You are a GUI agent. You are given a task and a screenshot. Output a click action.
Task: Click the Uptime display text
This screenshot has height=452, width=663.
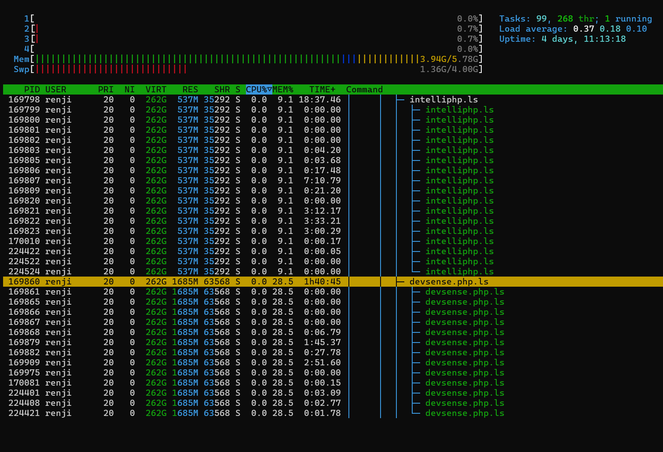[562, 39]
